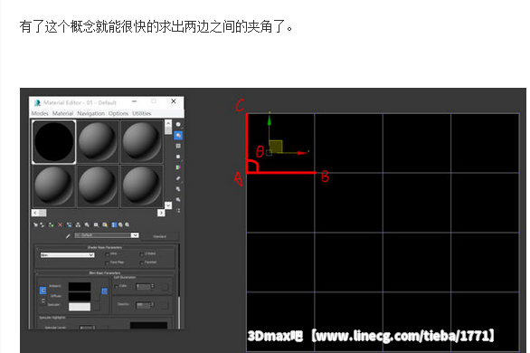Click the Sample UV Tiling icon
530x353 pixels.
point(178,157)
